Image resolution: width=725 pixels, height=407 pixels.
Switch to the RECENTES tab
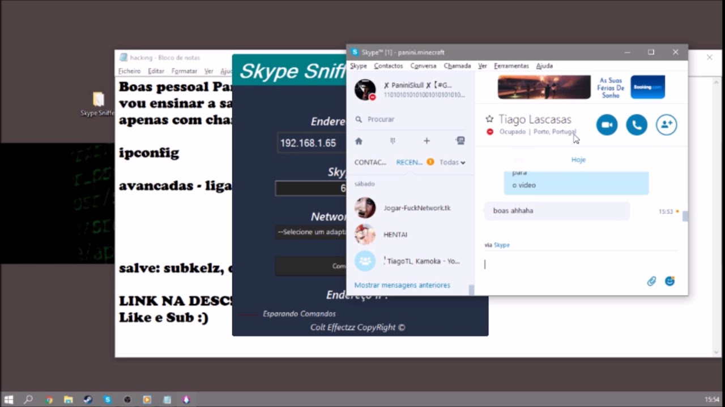(410, 162)
